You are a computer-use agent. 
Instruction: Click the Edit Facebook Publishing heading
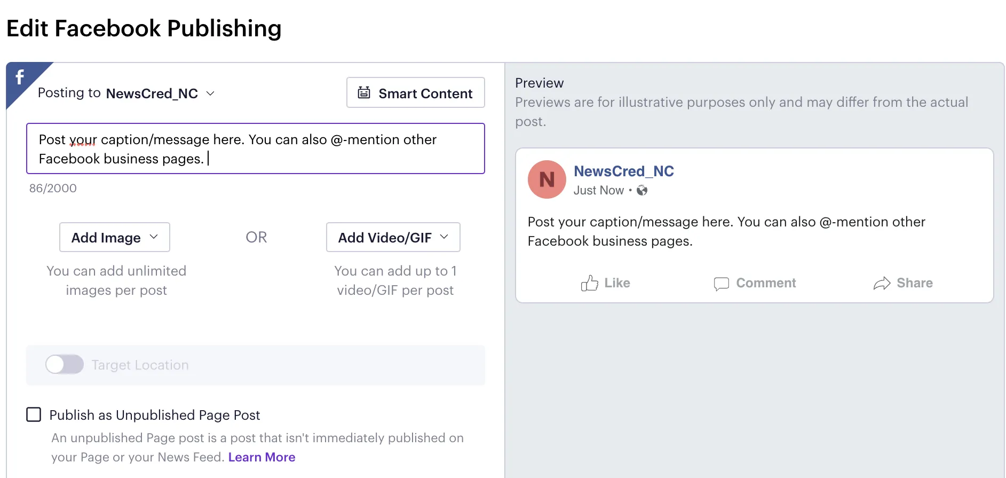click(144, 28)
